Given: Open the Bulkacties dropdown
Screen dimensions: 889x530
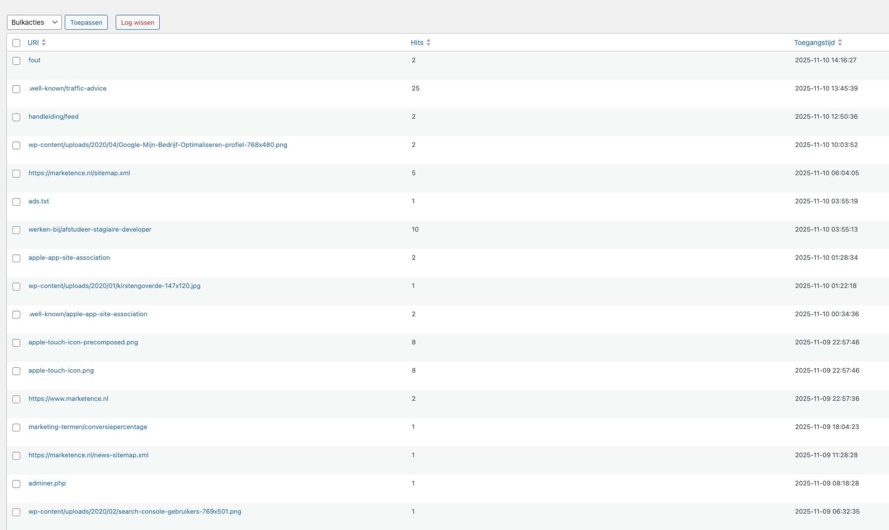Looking at the screenshot, I should click(x=34, y=22).
